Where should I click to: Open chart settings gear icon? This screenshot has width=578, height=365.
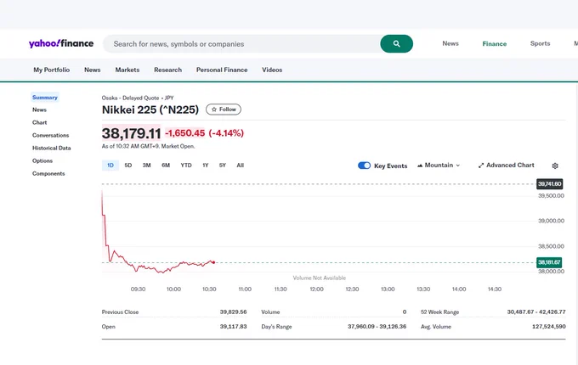point(555,166)
